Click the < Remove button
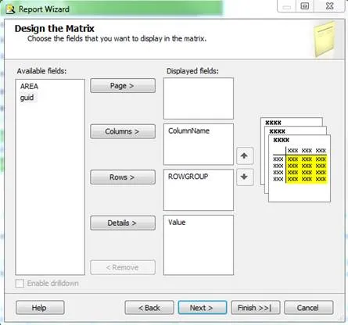348x325 pixels. pos(123,267)
